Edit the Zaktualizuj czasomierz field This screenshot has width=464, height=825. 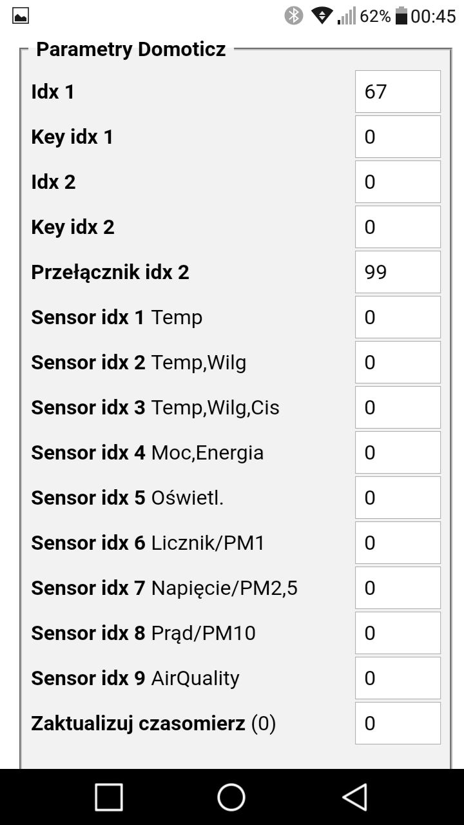398,723
